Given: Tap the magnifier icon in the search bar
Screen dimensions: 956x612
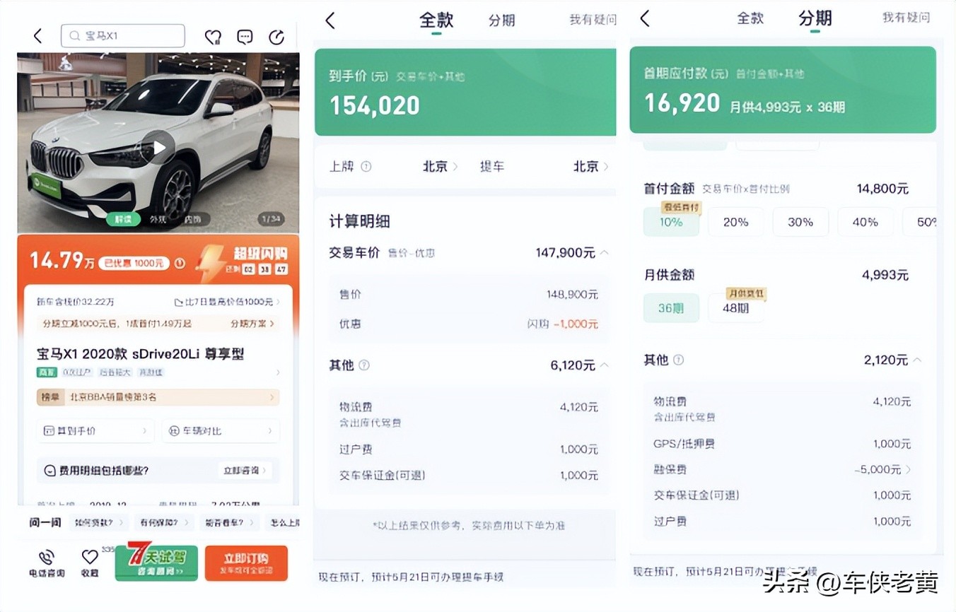Looking at the screenshot, I should 74,35.
